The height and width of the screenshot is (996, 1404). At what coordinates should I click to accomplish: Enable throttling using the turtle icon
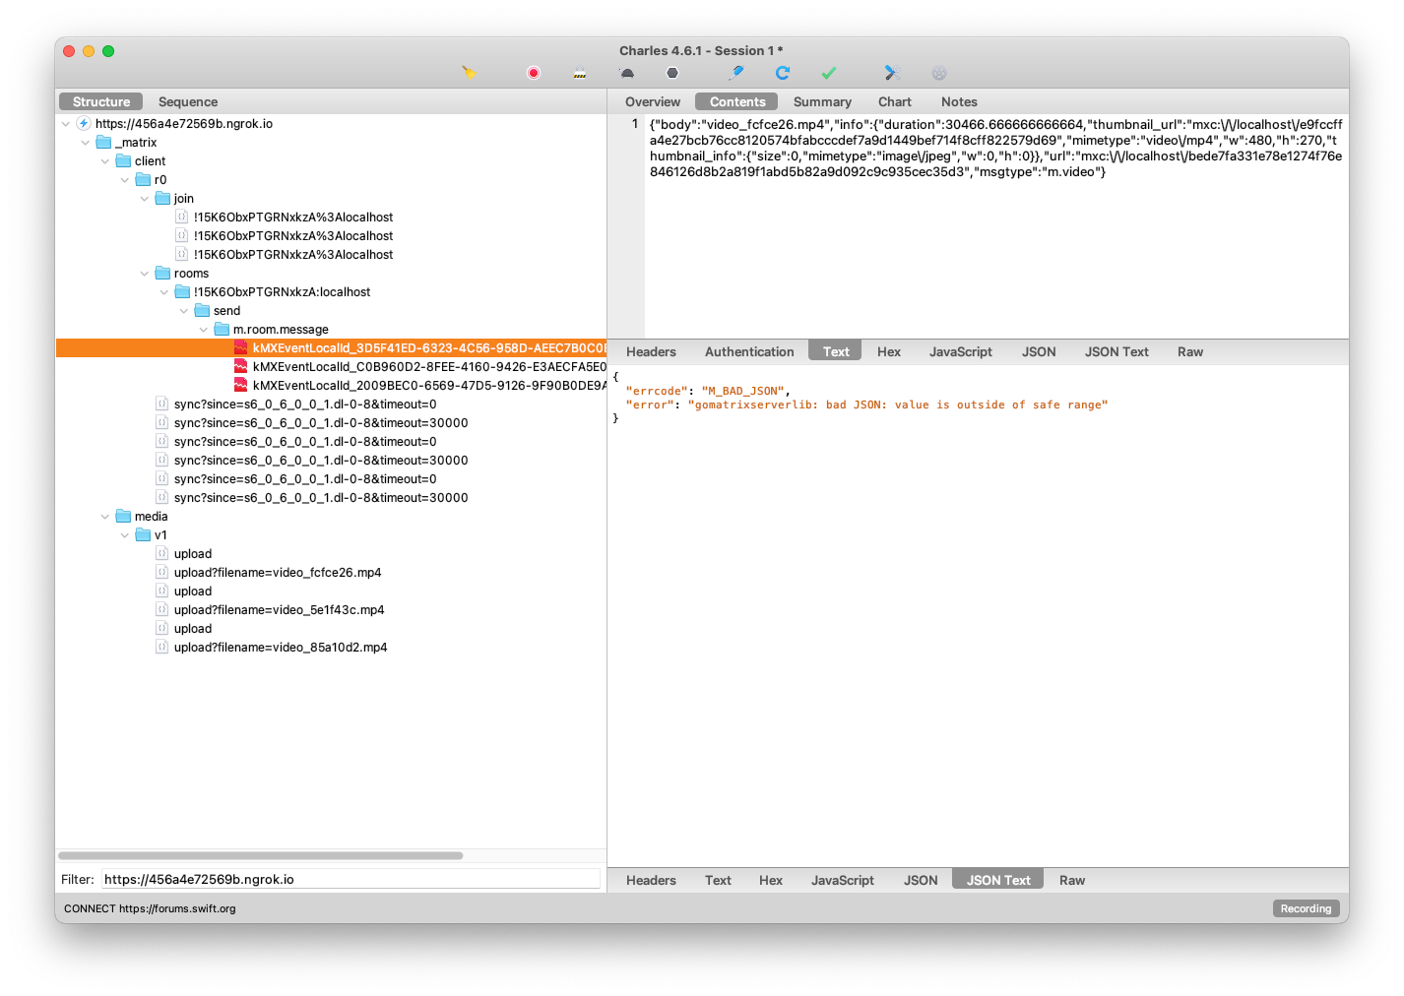click(625, 72)
